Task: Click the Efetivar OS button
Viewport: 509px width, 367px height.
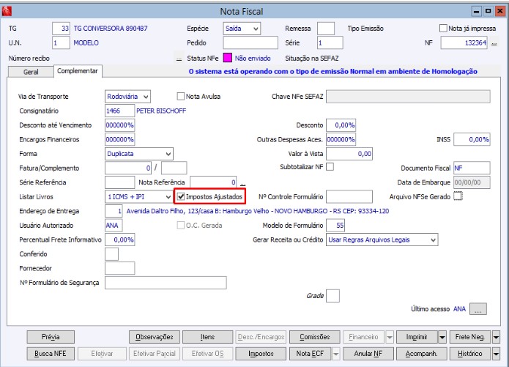Action: [207, 354]
